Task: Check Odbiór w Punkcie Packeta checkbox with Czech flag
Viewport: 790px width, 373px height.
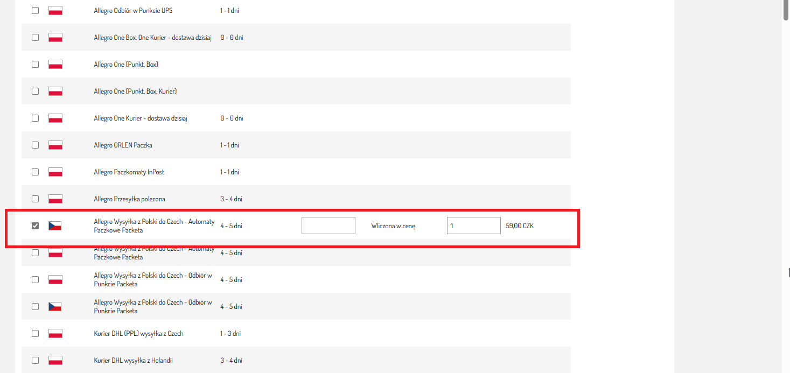Action: click(x=35, y=306)
